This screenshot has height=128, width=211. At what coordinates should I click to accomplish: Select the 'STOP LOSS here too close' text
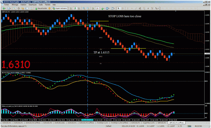tap(125, 16)
